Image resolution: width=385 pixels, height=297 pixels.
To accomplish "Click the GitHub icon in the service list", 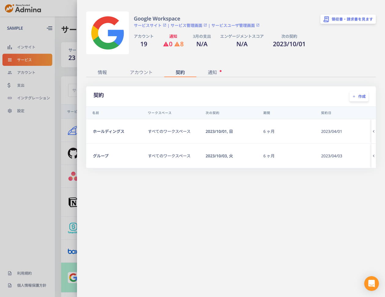I will (73, 153).
